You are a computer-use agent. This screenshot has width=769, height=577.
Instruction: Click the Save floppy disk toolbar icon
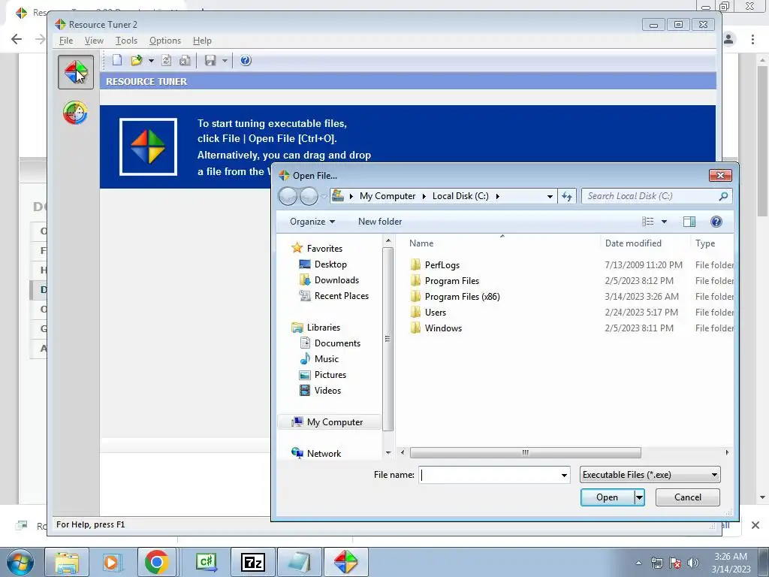[x=210, y=60]
